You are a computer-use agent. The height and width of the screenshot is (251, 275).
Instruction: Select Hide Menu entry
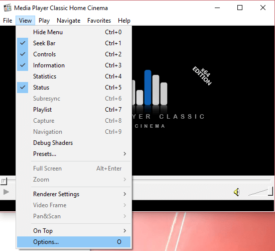(x=74, y=32)
